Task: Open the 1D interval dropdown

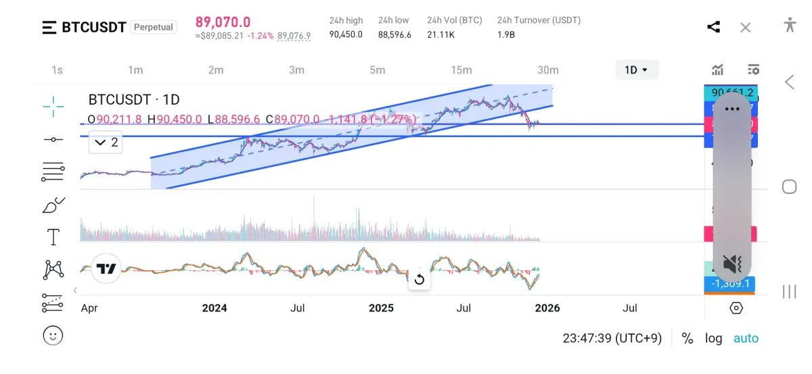Action: pos(637,70)
